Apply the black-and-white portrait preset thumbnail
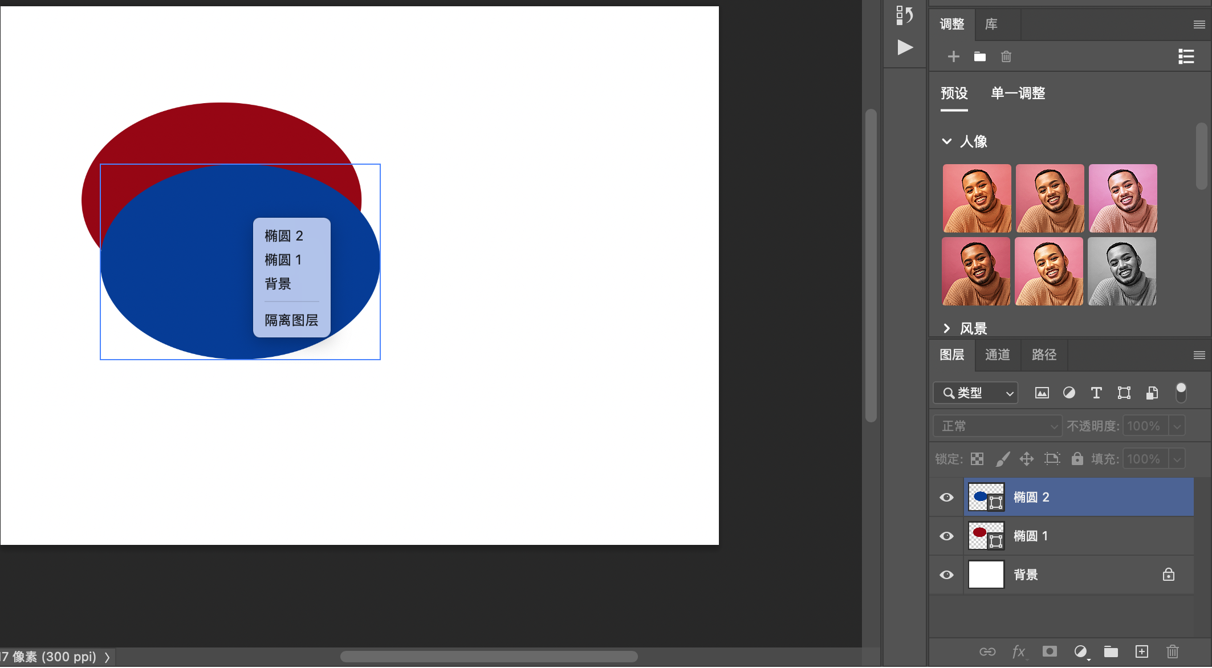The image size is (1212, 668). (x=1122, y=271)
